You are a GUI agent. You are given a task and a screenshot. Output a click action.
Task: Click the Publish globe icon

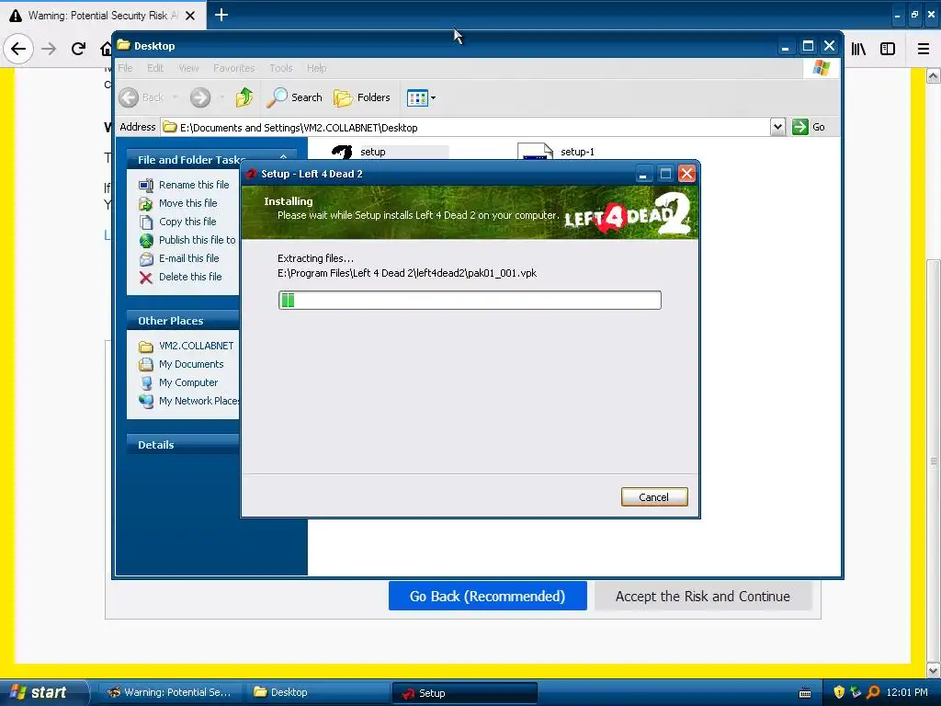[x=146, y=241]
